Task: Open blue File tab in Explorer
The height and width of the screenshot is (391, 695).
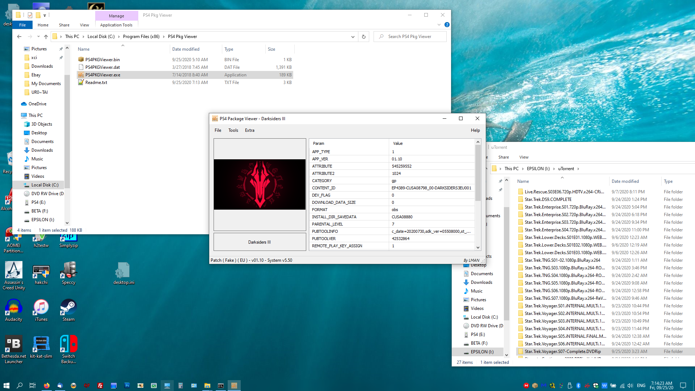Action: coord(22,25)
